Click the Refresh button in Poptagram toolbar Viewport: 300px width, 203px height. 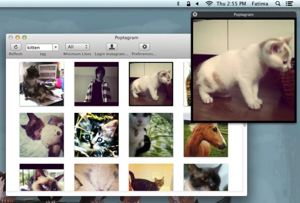[16, 47]
